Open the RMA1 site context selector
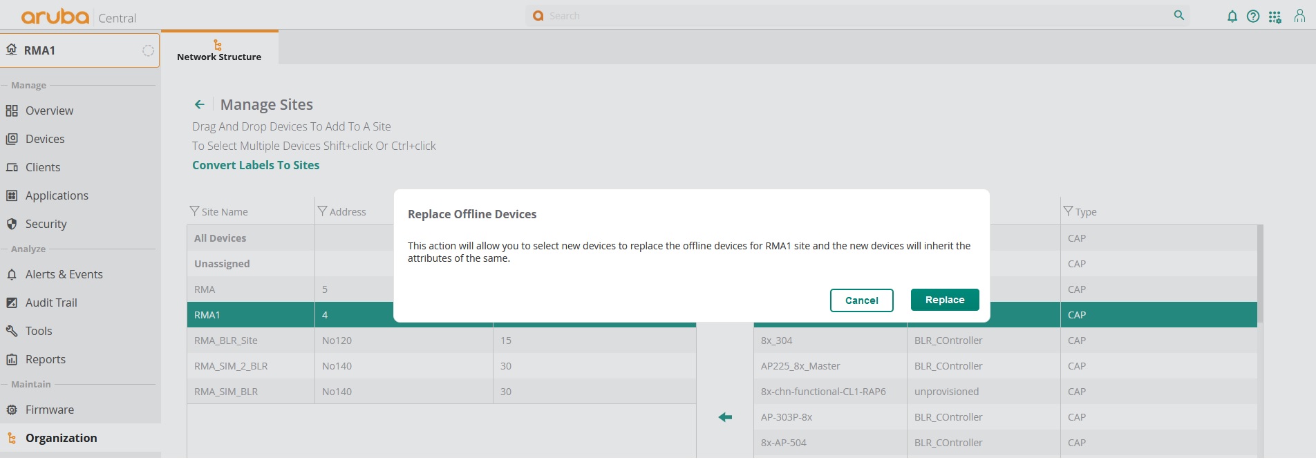 point(79,50)
